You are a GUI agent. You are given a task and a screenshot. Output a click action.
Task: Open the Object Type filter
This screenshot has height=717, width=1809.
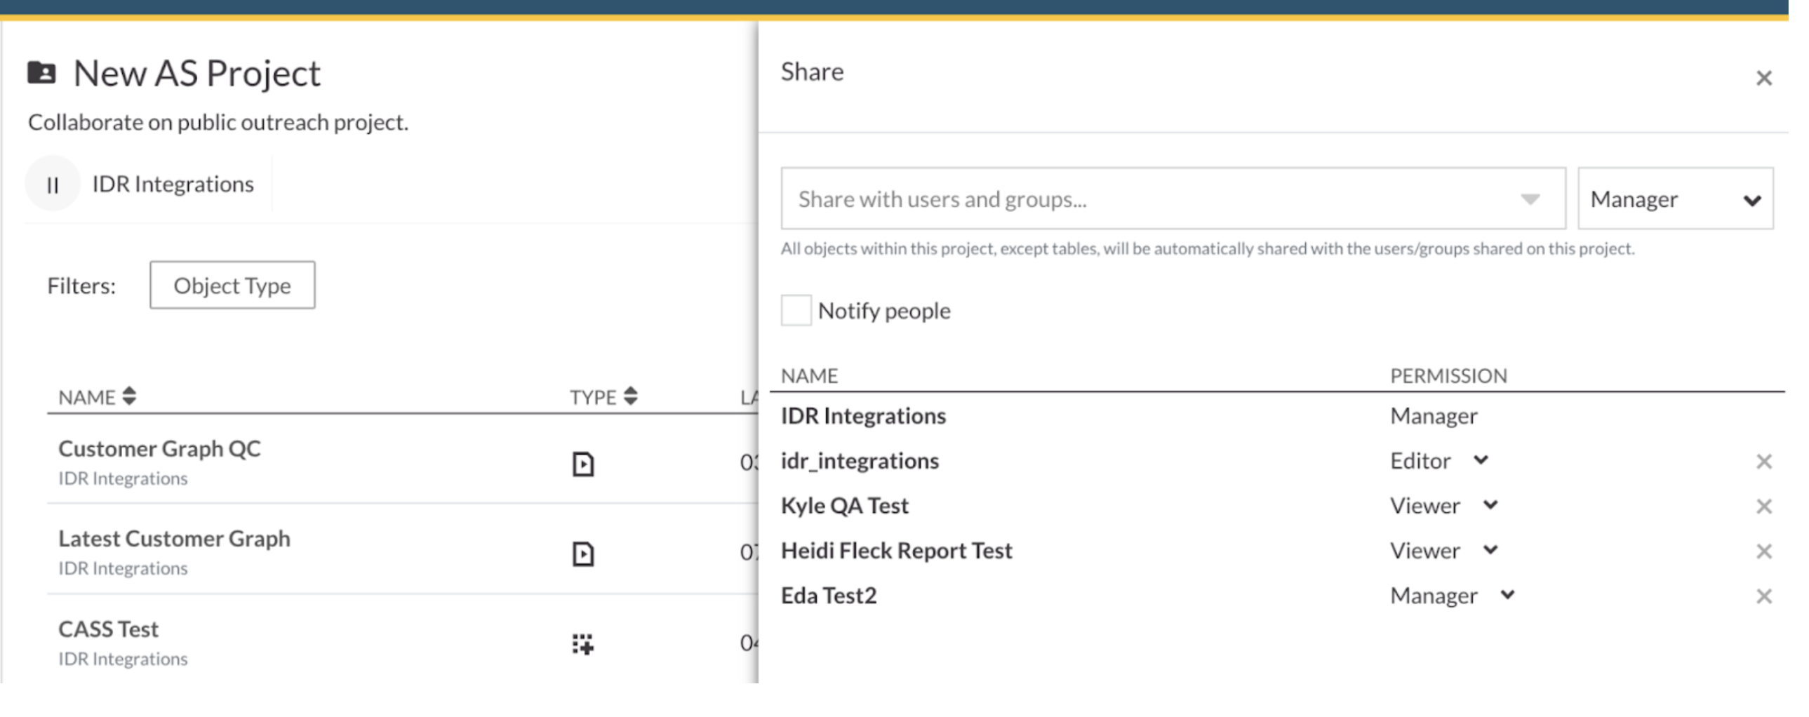point(232,285)
